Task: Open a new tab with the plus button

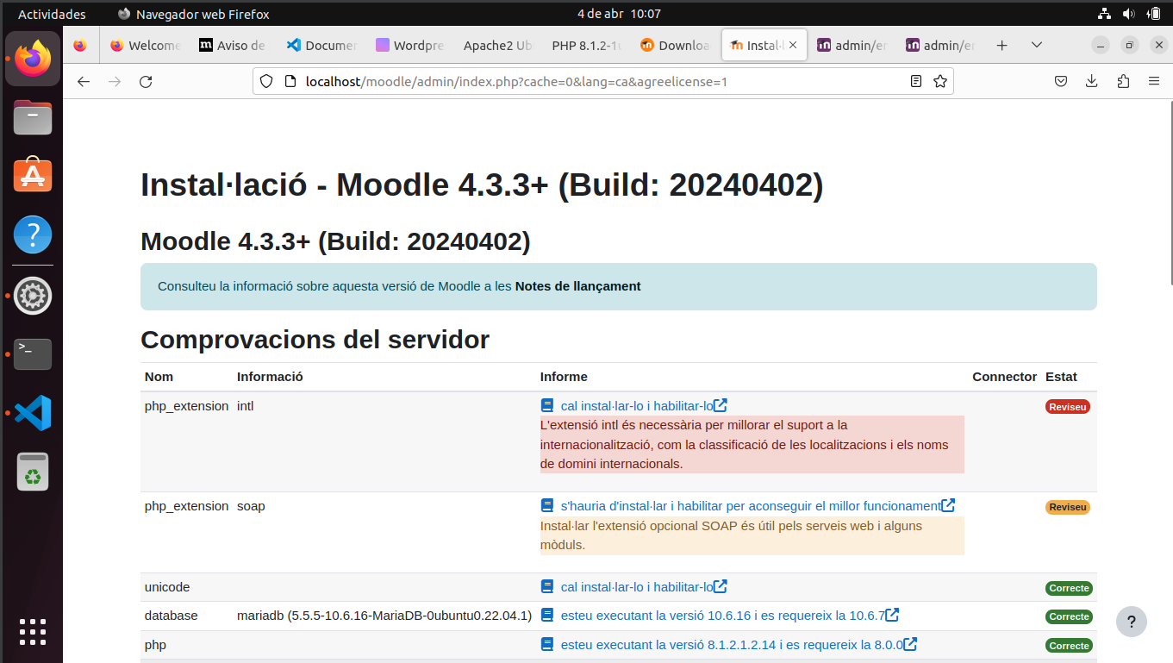Action: click(1001, 45)
